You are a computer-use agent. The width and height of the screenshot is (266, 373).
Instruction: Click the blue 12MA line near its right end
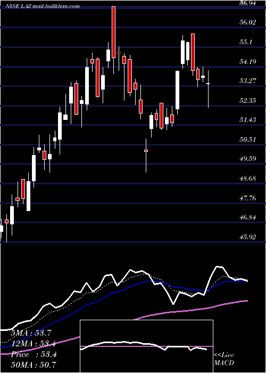242,281
